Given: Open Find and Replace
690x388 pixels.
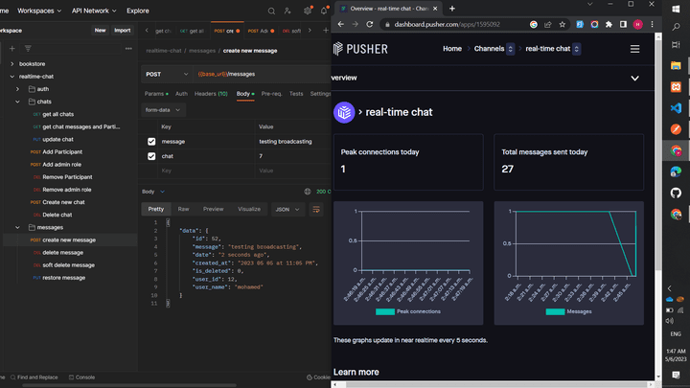Looking at the screenshot, I should point(34,377).
